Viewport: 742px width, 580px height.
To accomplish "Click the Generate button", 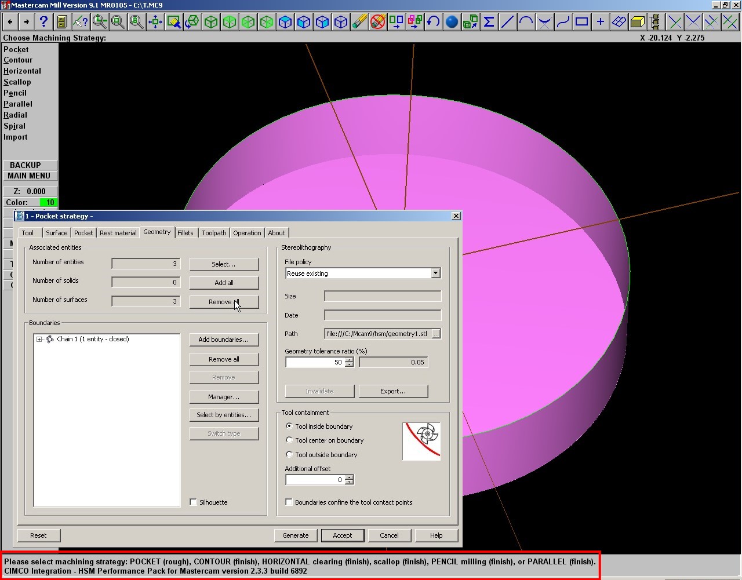I will pos(296,535).
